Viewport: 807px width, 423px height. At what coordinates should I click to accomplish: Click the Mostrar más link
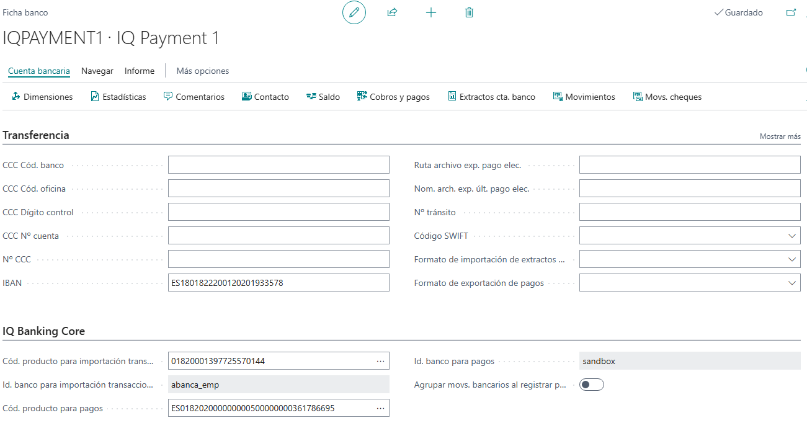pyautogui.click(x=780, y=136)
